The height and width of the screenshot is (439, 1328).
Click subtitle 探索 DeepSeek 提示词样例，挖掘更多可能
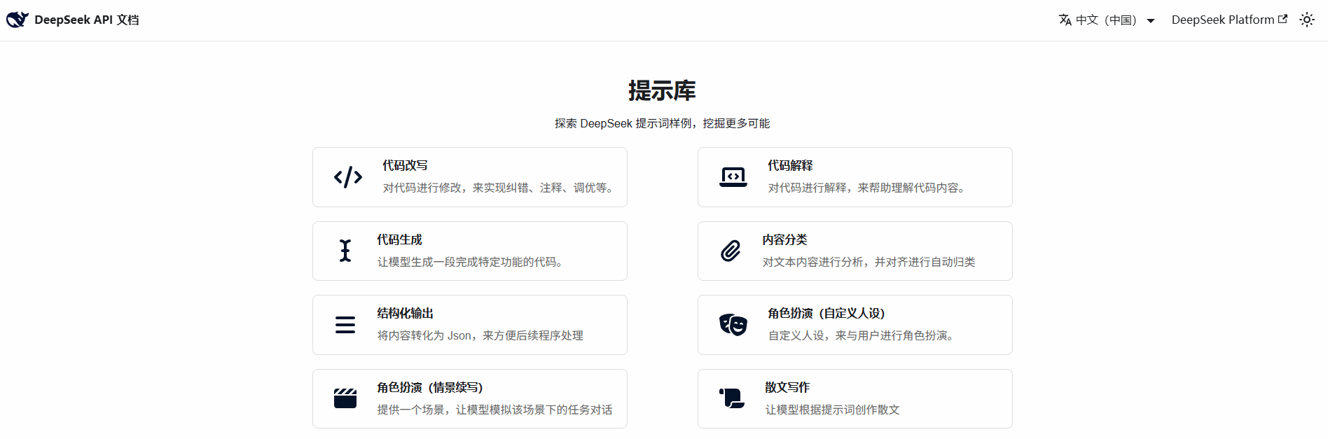(x=662, y=123)
